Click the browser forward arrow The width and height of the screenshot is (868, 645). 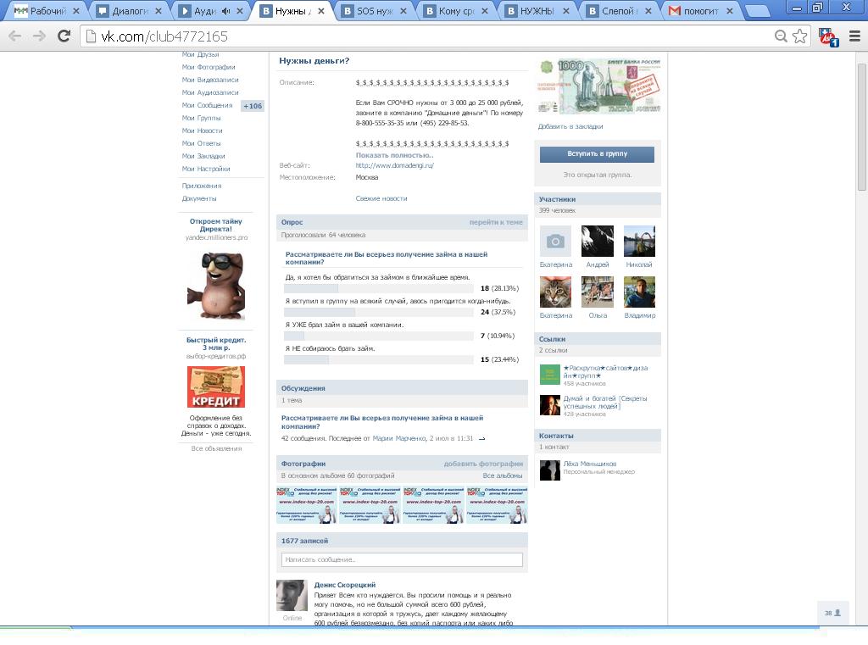click(39, 36)
